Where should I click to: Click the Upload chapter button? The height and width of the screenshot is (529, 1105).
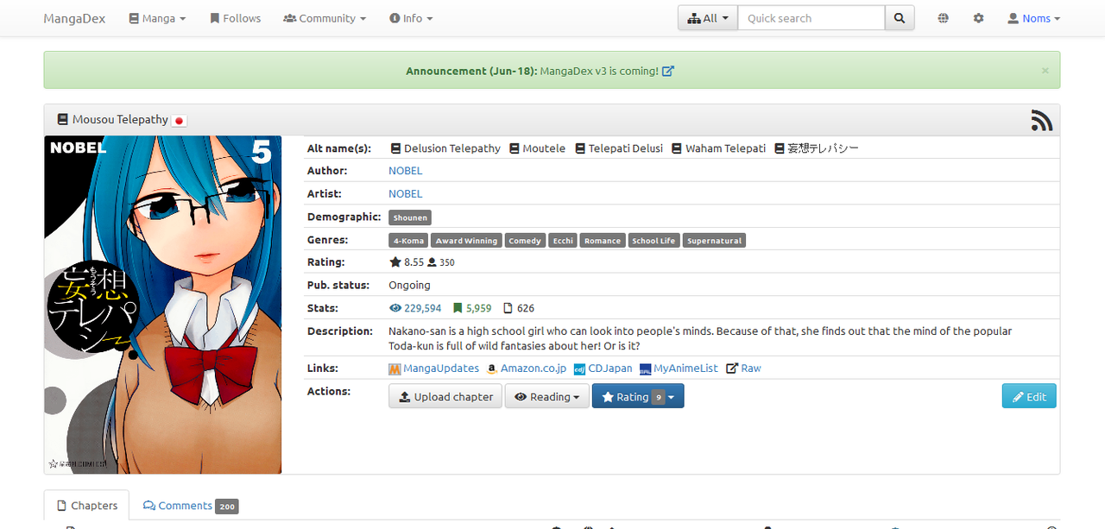(x=445, y=397)
